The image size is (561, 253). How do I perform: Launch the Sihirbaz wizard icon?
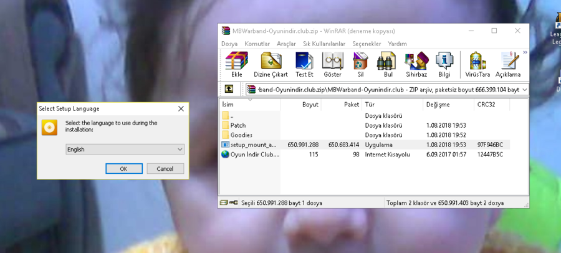(x=416, y=64)
